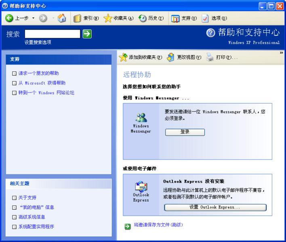Open 高级系统信息 related topic
The height and width of the screenshot is (242, 286).
pos(32,217)
